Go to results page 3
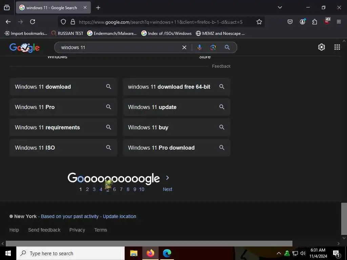347x260 pixels. tap(94, 189)
